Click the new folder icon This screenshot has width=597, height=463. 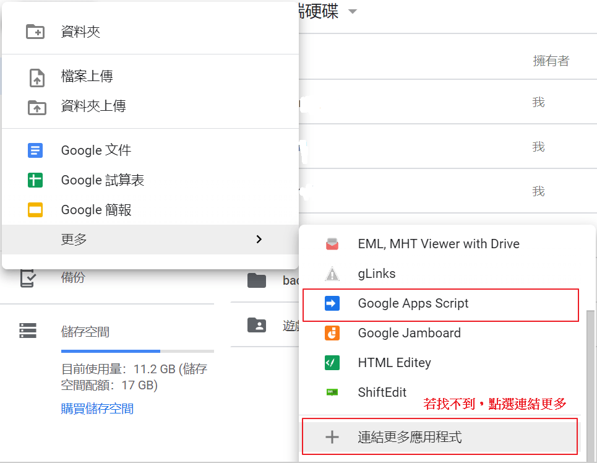(35, 32)
